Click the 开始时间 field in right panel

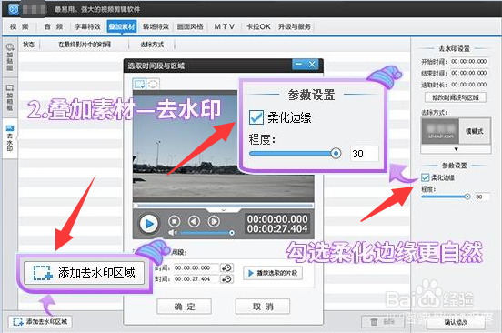click(x=469, y=61)
